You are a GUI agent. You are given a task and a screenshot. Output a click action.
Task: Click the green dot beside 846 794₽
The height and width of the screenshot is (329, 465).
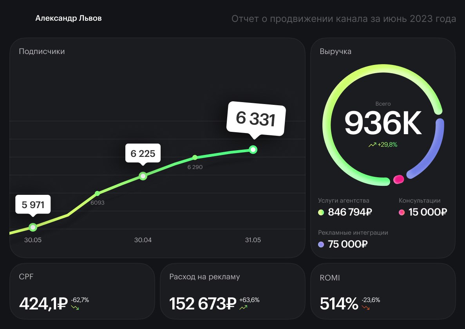(321, 212)
